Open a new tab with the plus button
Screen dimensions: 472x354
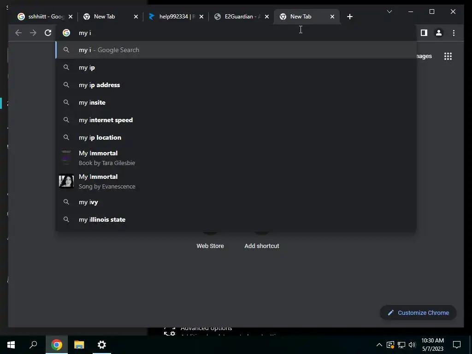(349, 17)
